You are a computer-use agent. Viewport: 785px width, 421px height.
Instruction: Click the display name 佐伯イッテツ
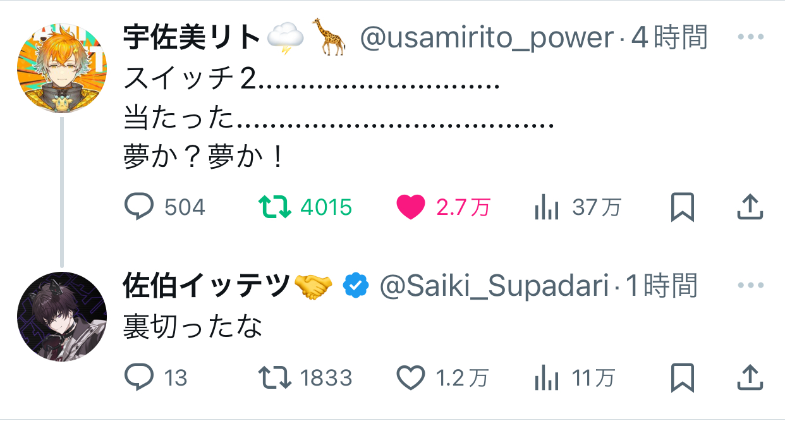(206, 286)
